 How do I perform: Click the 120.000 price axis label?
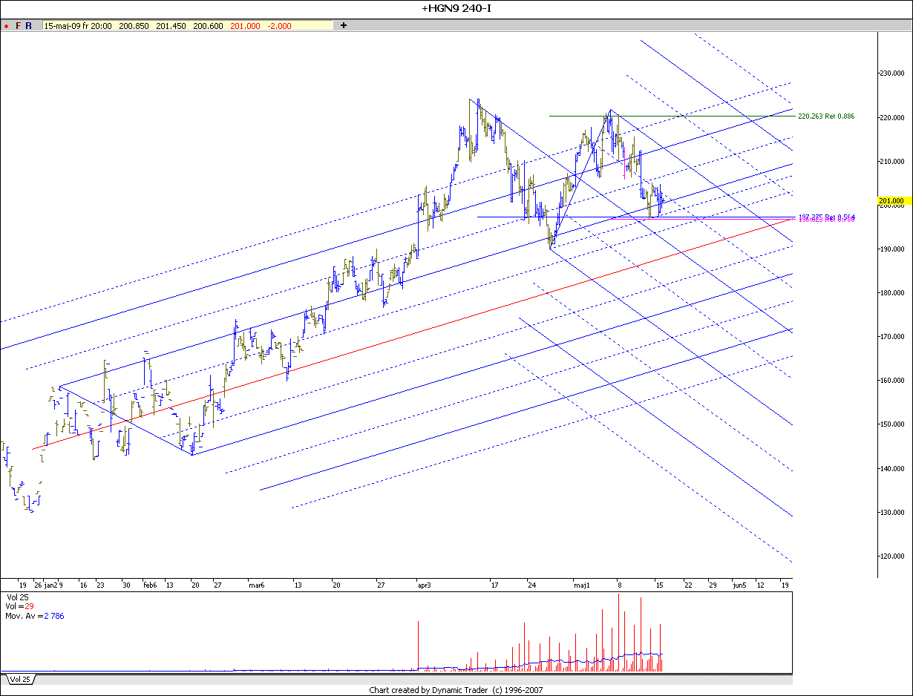(x=893, y=557)
